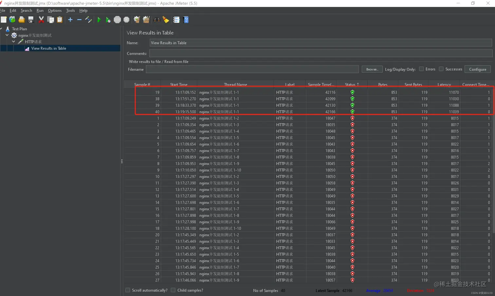495x296 pixels.
Task: Open the Run menu
Action: [x=40, y=10]
